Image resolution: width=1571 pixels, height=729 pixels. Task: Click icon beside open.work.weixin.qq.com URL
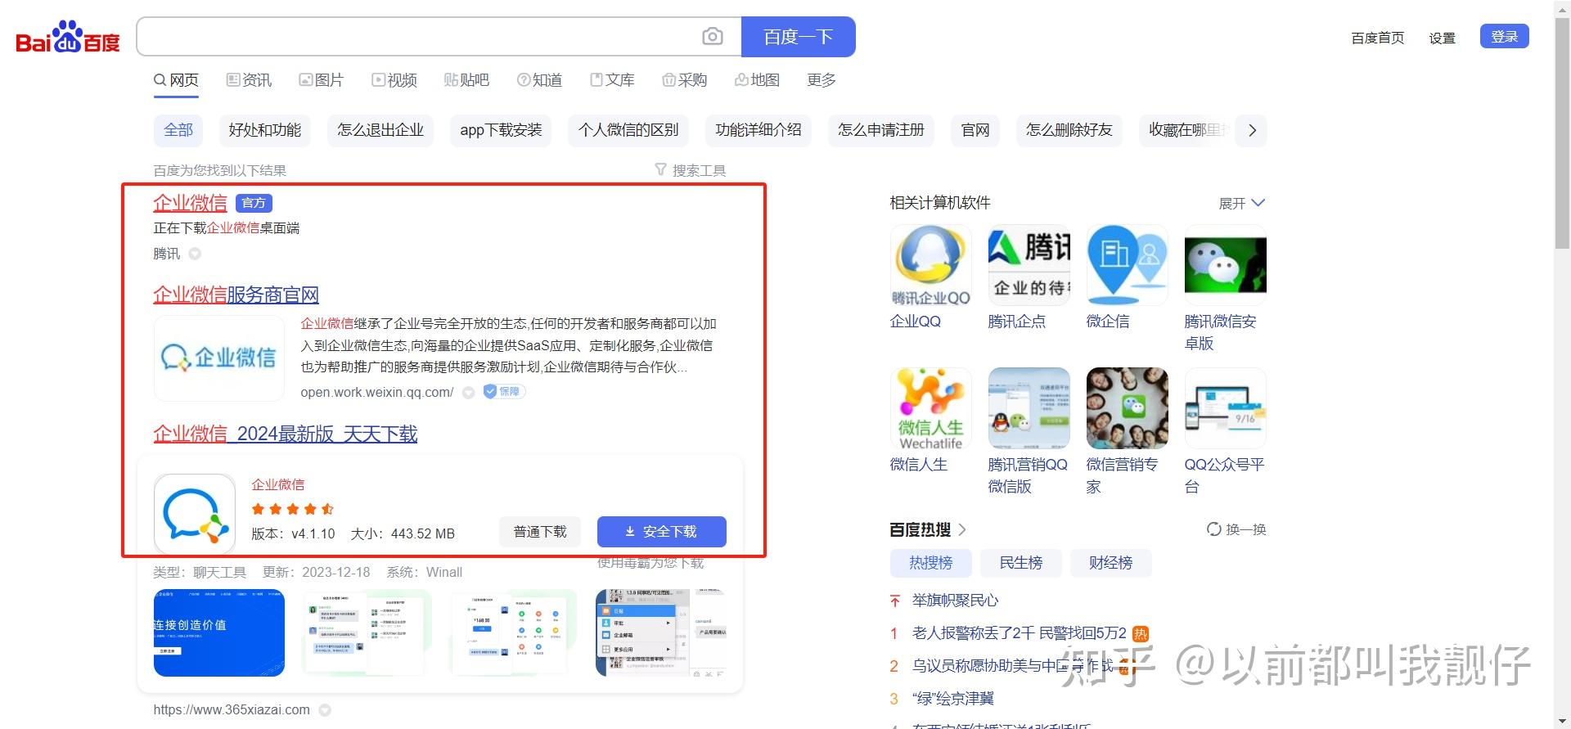tap(468, 393)
